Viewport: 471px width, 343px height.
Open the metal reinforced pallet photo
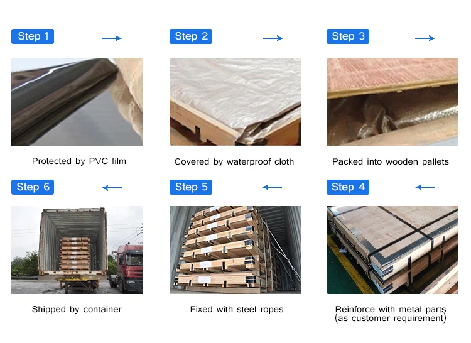coord(392,250)
